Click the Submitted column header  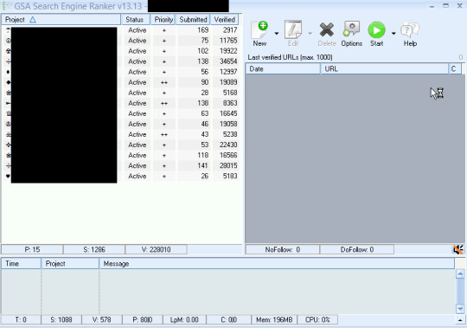pyautogui.click(x=193, y=20)
